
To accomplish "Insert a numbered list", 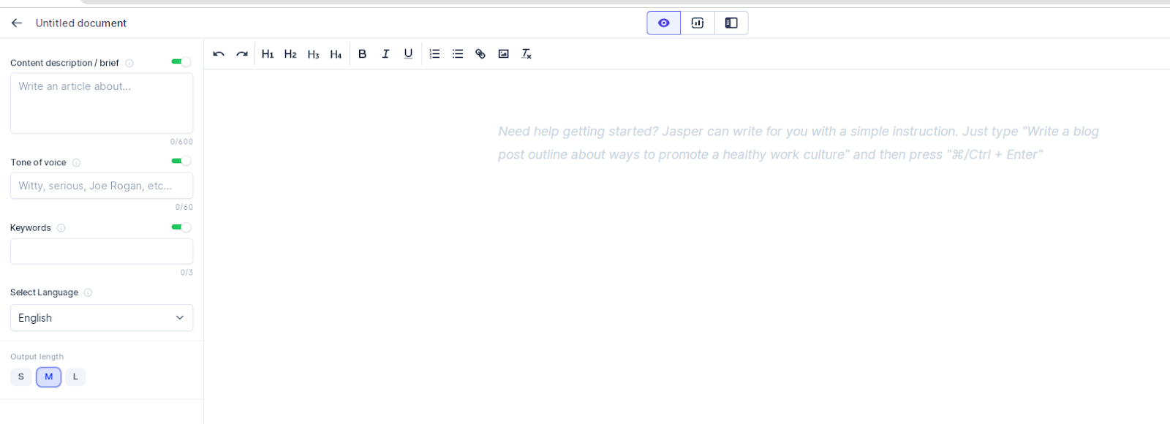I will point(434,54).
